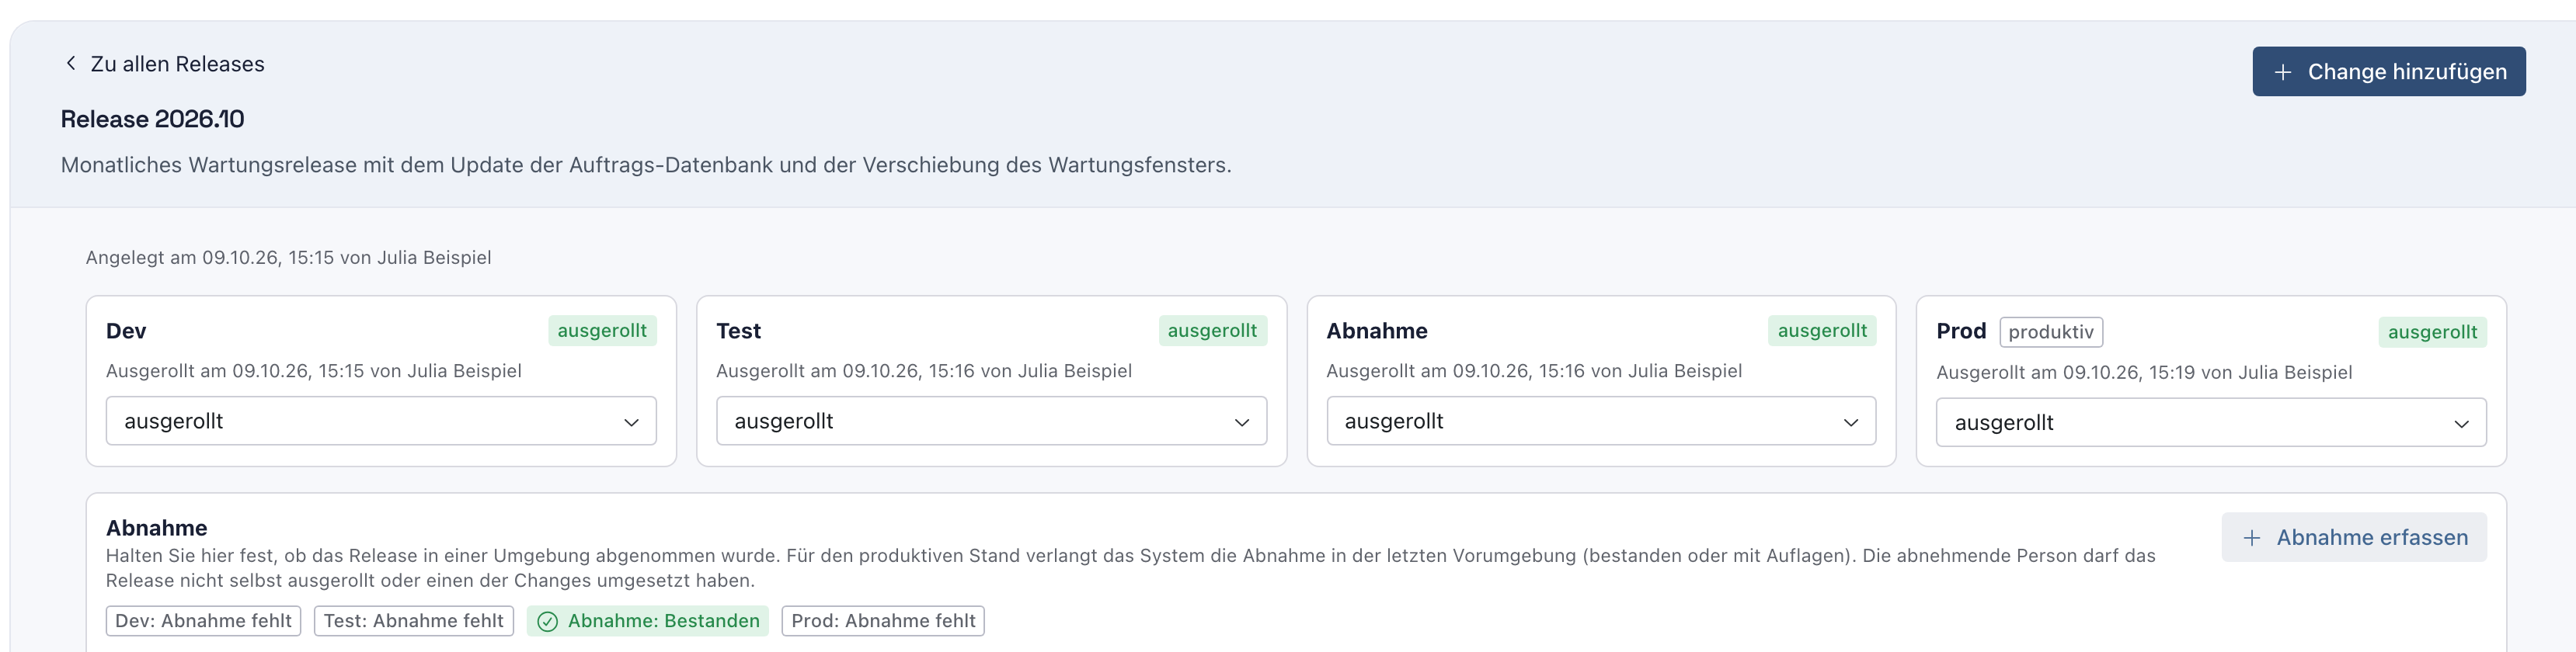Image resolution: width=2576 pixels, height=652 pixels.
Task: Click the 'Abnahme' section heading above the chips
Action: 157,527
